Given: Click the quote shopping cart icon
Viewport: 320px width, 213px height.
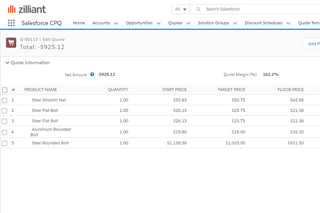Looking at the screenshot, I should pos(11,43).
